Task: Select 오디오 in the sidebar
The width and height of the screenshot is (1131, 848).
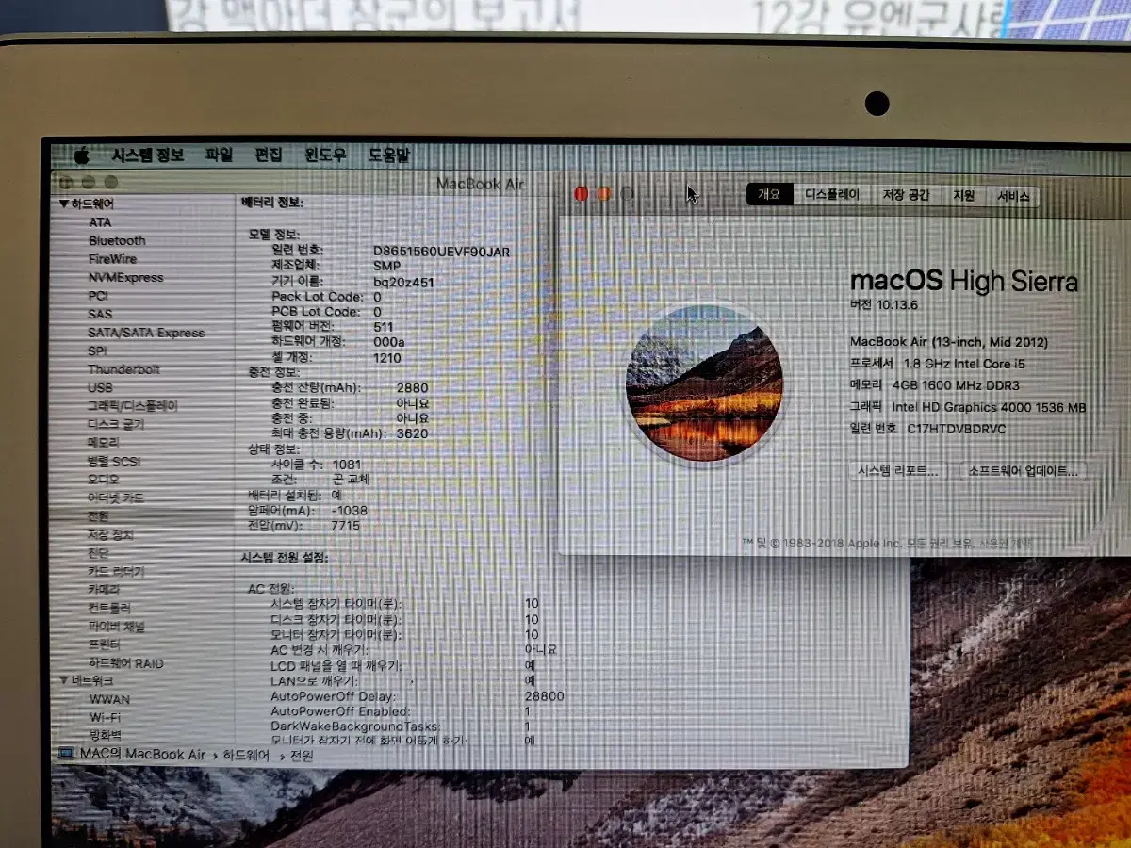Action: (x=104, y=480)
